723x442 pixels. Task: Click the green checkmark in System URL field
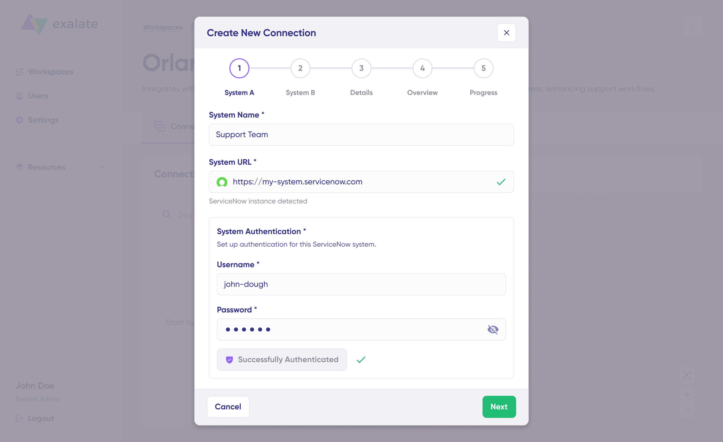(501, 182)
